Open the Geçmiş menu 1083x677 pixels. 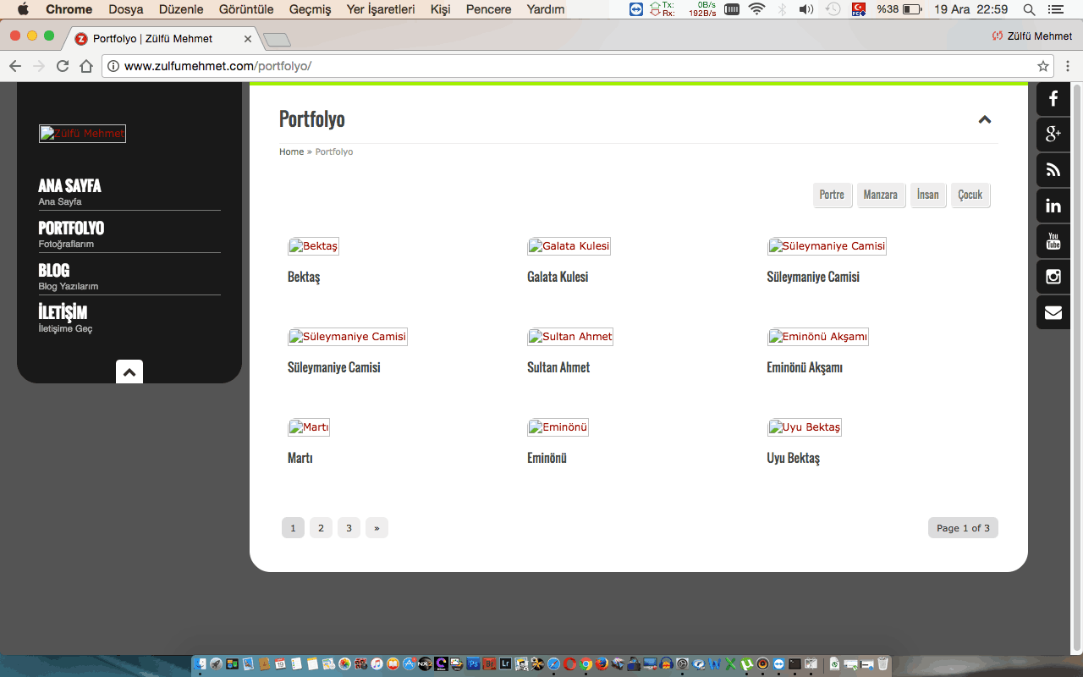[310, 9]
